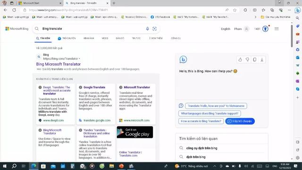Viewport: 302px width, 170px height.
Task: Open the TIN TỨC news tab
Action: point(136,38)
